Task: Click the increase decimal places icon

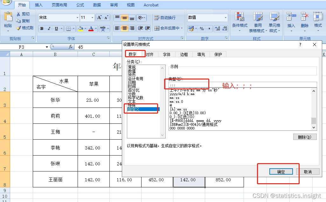Action: click(217, 29)
